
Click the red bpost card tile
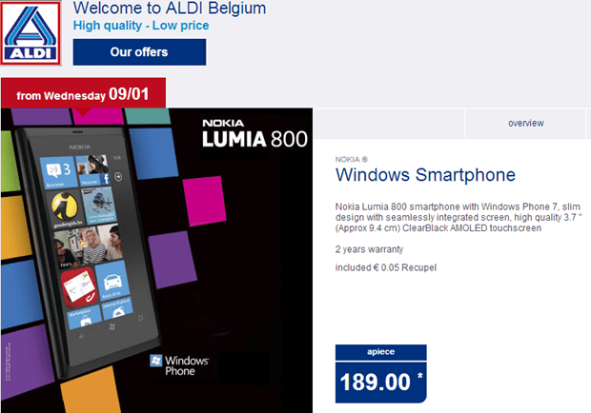(x=79, y=287)
